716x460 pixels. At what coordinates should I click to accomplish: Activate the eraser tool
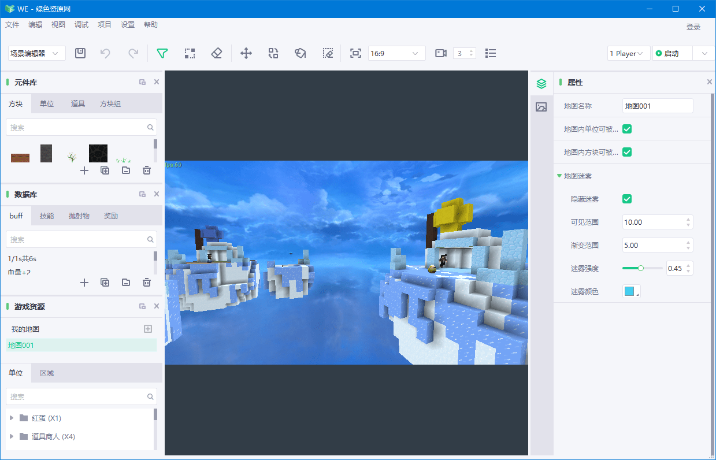[217, 53]
